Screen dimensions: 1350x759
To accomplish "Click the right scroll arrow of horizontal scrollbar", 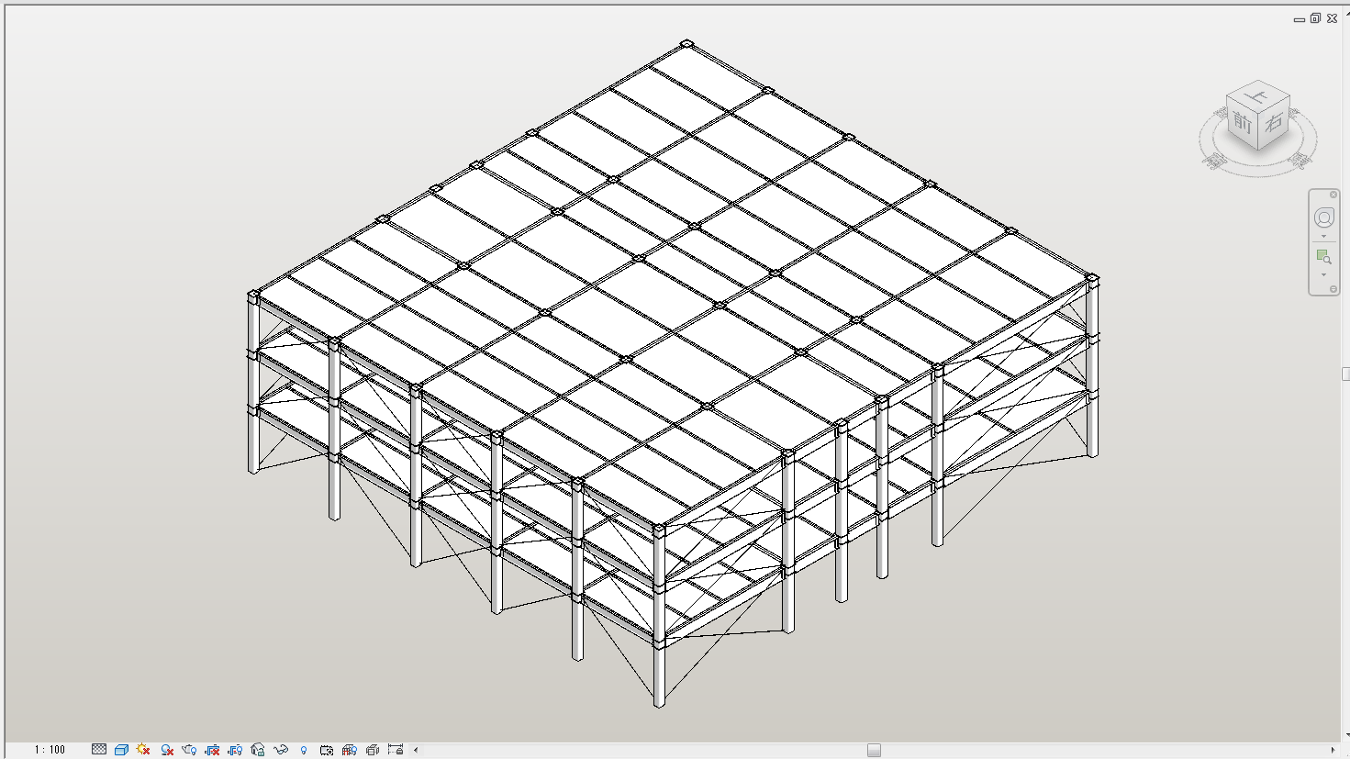I will coord(1333,750).
